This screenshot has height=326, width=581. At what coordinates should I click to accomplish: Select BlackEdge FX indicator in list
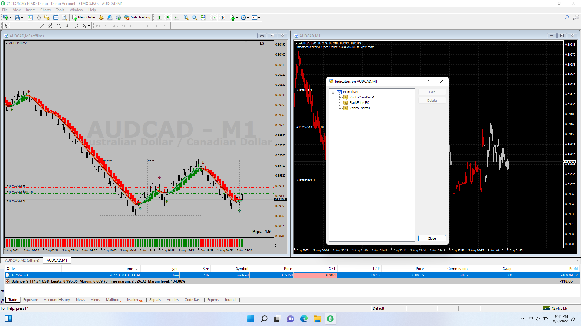359,103
